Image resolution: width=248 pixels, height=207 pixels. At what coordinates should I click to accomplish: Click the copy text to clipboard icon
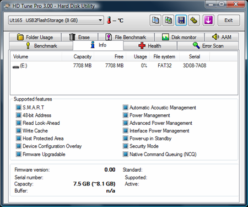click(155, 20)
